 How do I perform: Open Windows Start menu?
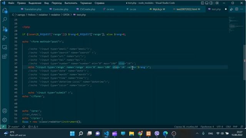(x=72, y=133)
